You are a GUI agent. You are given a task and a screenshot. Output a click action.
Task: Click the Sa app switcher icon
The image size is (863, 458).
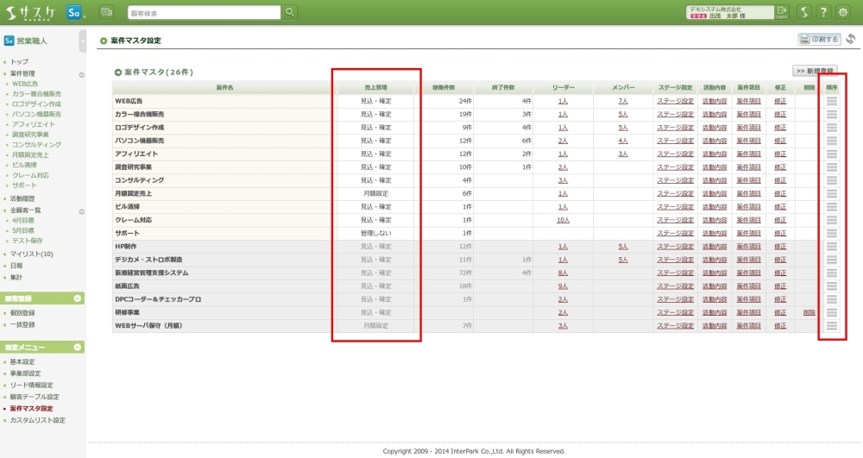point(75,12)
